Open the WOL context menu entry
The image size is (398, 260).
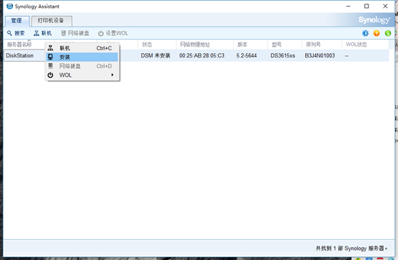pos(82,75)
